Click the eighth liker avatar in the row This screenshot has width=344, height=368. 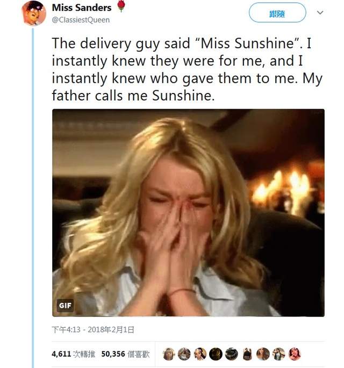tap(279, 354)
